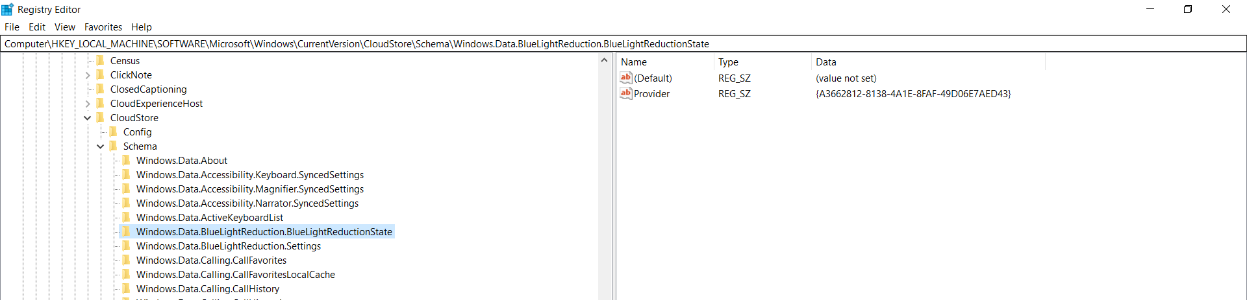Select the Provider value name
The image size is (1247, 300).
click(x=651, y=93)
